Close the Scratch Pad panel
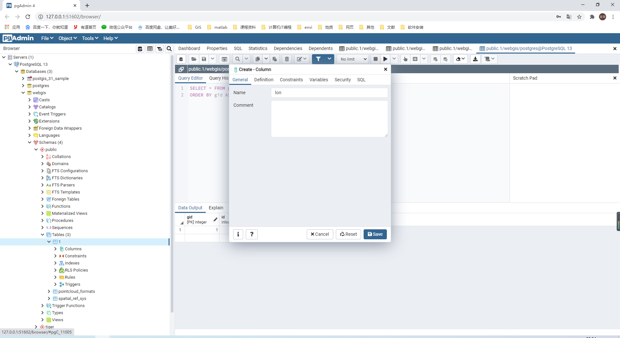This screenshot has width=620, height=338. point(615,78)
